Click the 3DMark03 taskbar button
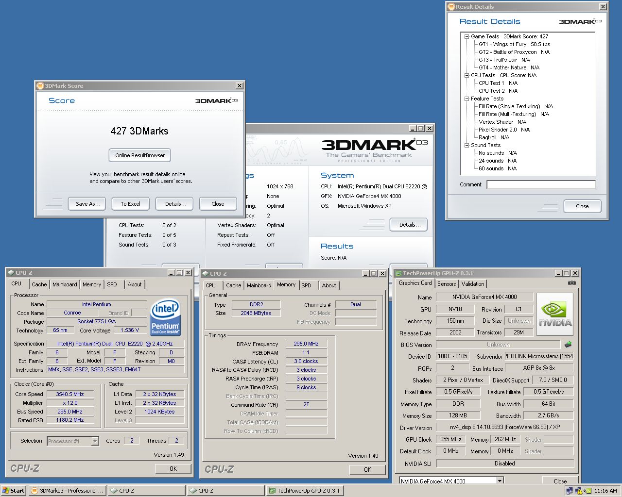 click(67, 491)
